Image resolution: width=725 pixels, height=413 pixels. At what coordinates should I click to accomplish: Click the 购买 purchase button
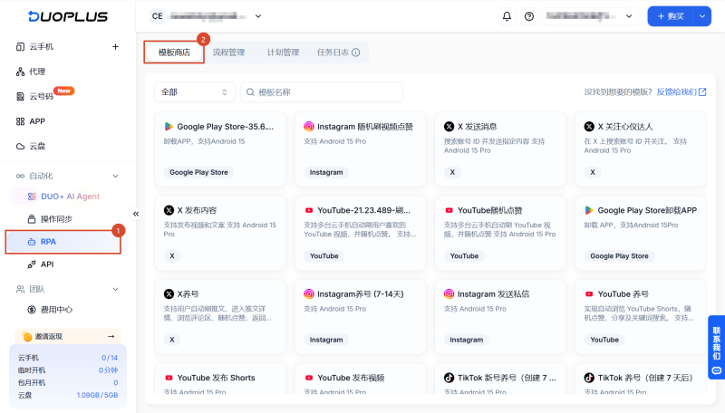click(671, 16)
